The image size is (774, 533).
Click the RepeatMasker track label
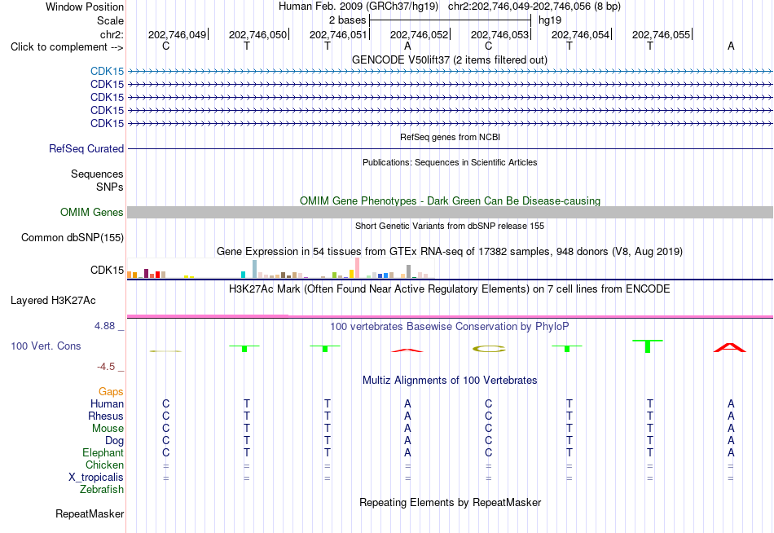(90, 514)
